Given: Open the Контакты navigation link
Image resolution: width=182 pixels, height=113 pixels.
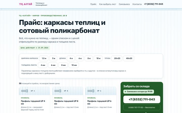Looking at the screenshot, I should point(137,4).
